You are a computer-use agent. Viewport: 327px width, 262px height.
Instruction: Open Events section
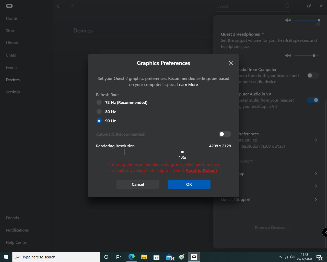pyautogui.click(x=12, y=68)
